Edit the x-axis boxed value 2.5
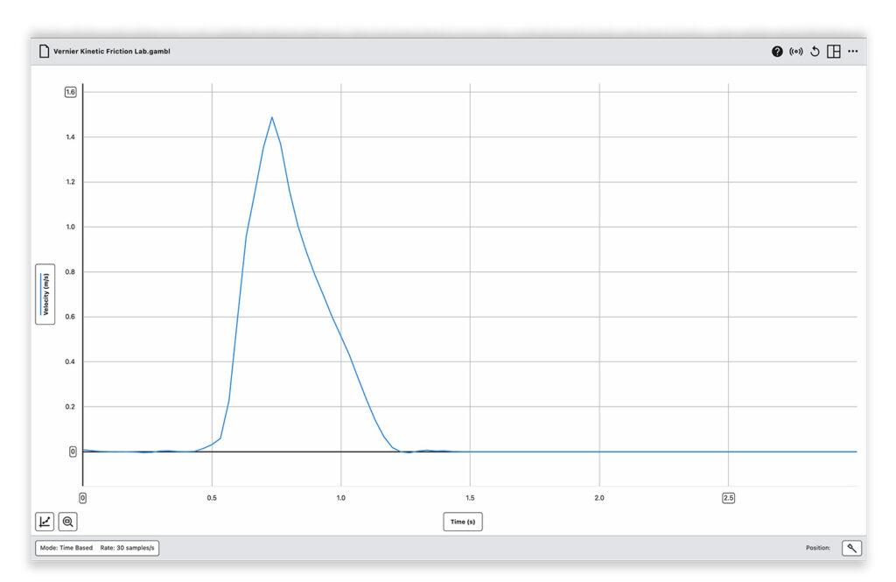The image size is (896, 582). 728,497
